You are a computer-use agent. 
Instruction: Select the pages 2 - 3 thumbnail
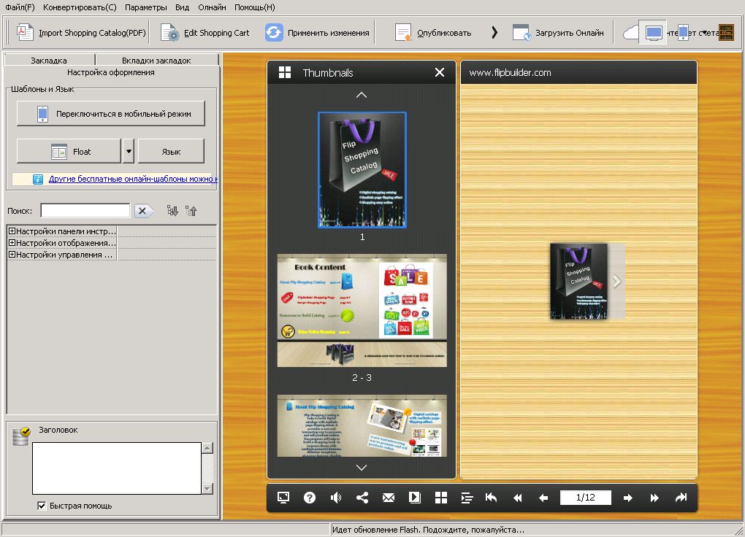[x=362, y=310]
